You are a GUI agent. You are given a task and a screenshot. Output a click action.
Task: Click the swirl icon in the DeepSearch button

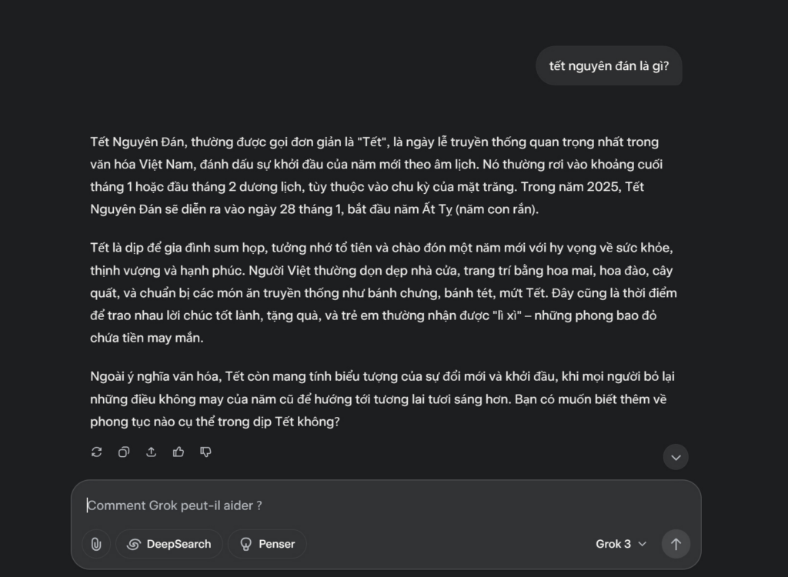(133, 544)
